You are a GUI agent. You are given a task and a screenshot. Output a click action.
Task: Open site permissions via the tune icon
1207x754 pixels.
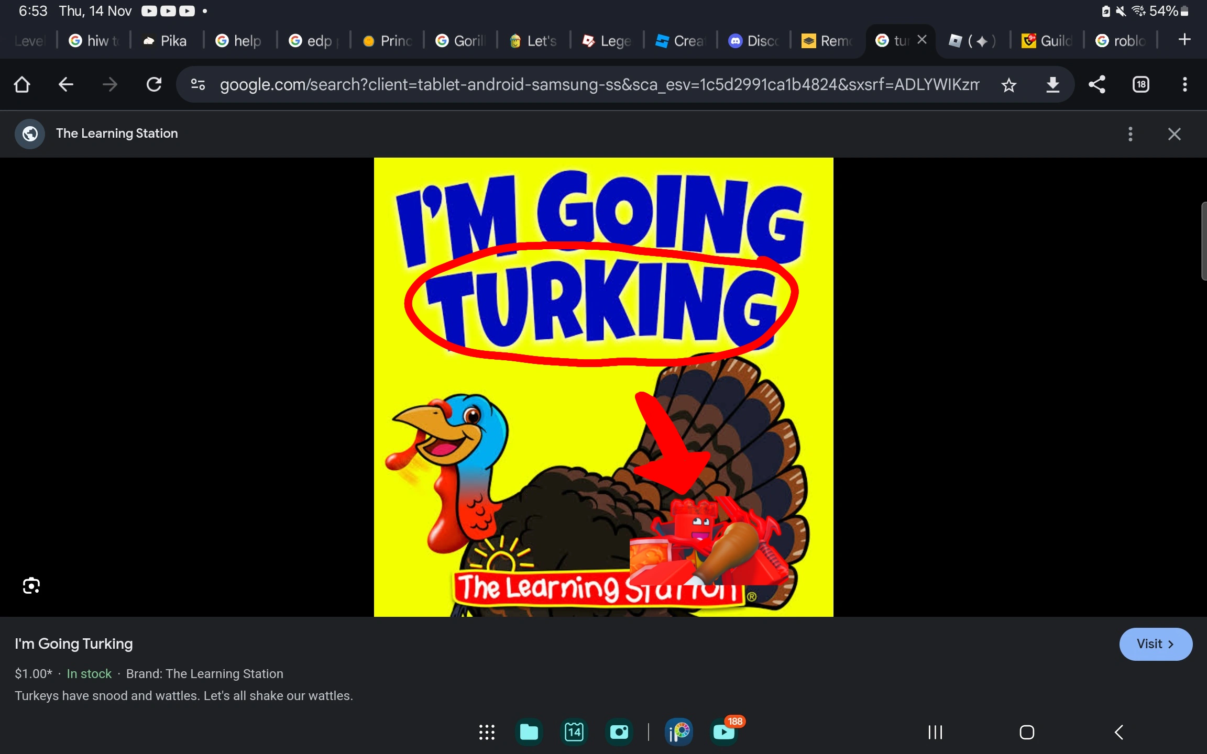pos(198,84)
